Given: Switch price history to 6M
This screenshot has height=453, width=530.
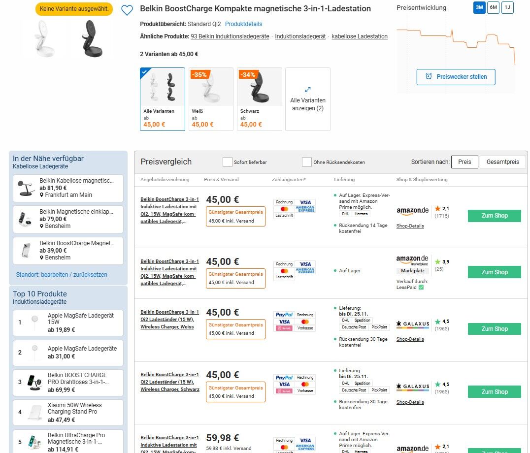Looking at the screenshot, I should (493, 7).
